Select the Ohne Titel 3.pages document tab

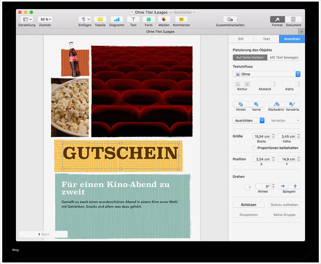(160, 31)
